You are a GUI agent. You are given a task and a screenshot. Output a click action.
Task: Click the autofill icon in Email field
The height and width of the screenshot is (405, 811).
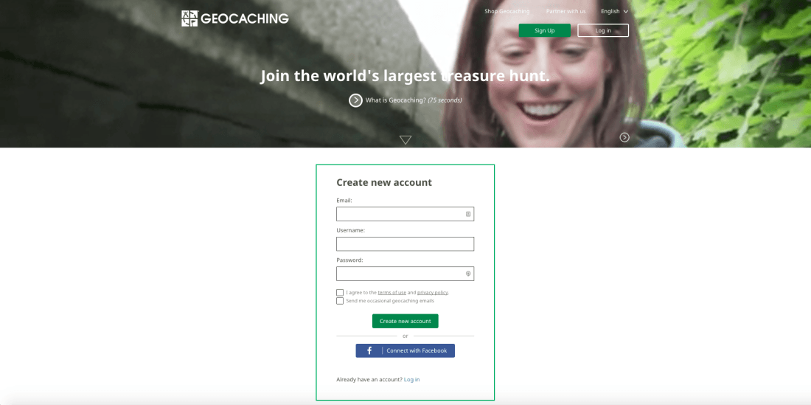click(468, 214)
